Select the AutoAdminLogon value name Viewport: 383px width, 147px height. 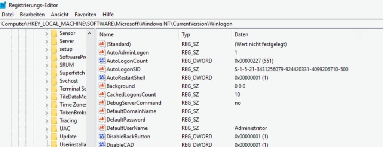point(128,52)
